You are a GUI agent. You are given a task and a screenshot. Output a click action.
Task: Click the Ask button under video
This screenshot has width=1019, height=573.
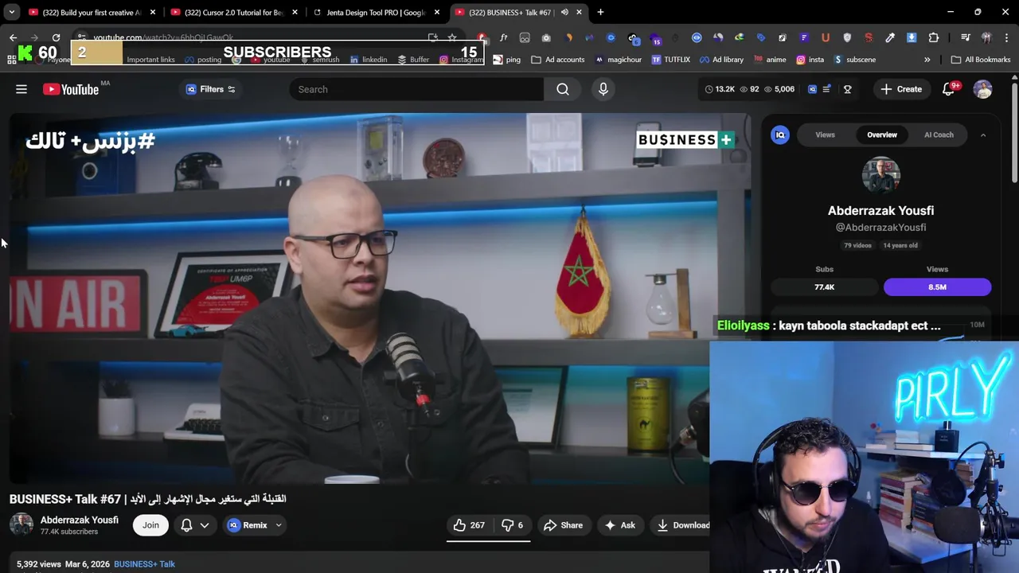pos(619,525)
